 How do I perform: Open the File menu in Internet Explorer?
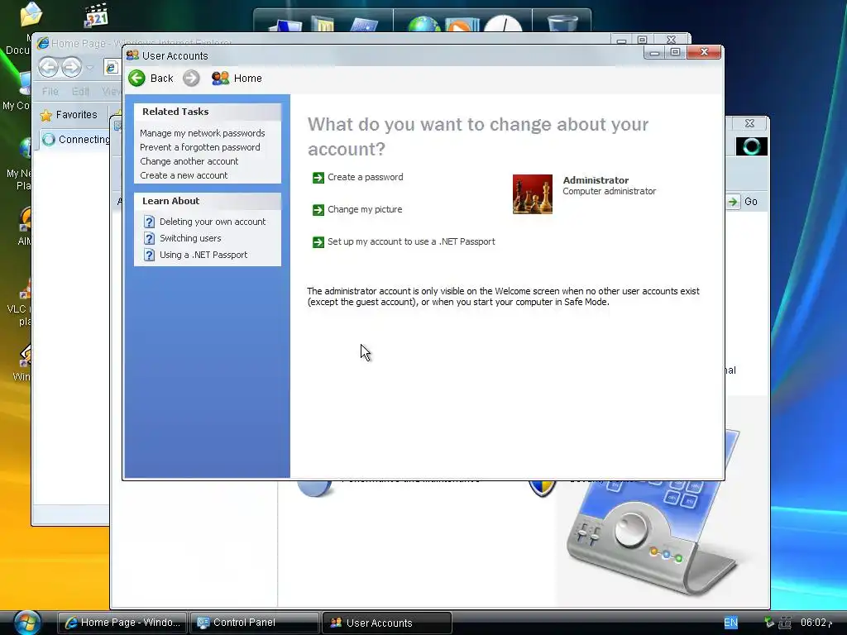[50, 91]
